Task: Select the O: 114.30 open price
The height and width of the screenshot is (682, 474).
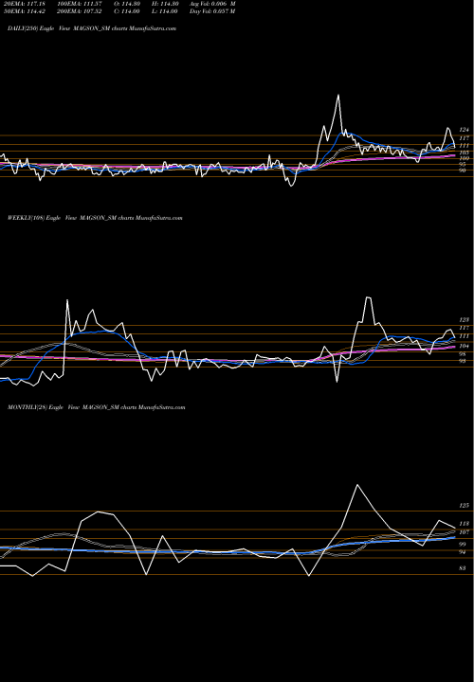Action: point(128,4)
